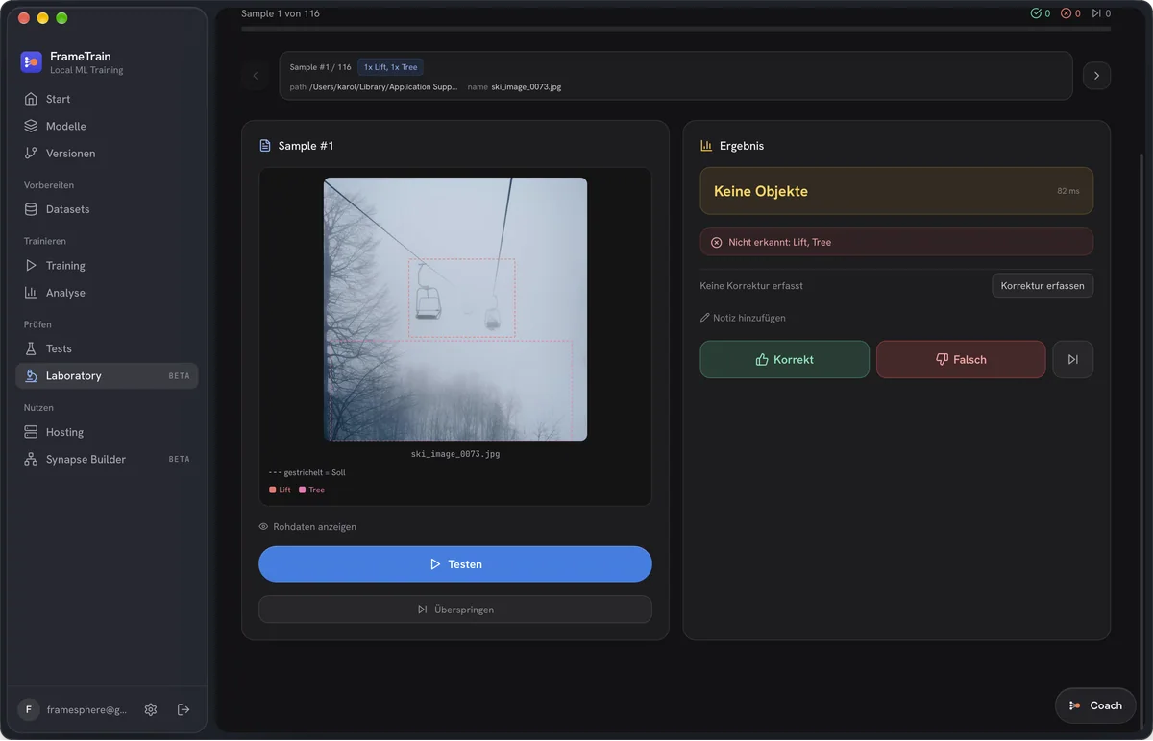Click the skipped samples counter icon
This screenshot has width=1153, height=741.
tap(1096, 13)
